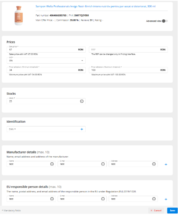The height and width of the screenshot is (215, 178).
Task: Open info icon for Manufacturer Name field
Action: [52, 164]
